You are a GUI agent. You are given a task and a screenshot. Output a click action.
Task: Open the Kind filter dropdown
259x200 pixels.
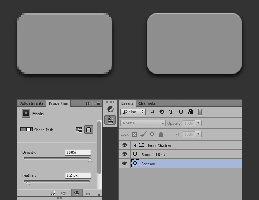(133, 112)
